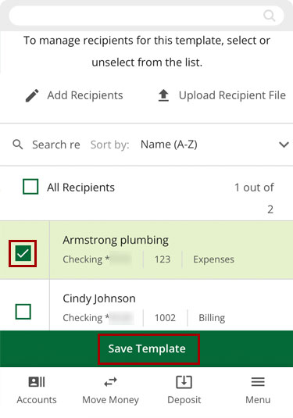Click the 1002 value in Cindy Johnson row
The width and height of the screenshot is (293, 418).
[165, 318]
